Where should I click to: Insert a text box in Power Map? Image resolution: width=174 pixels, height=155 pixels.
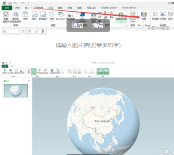pos(75,71)
